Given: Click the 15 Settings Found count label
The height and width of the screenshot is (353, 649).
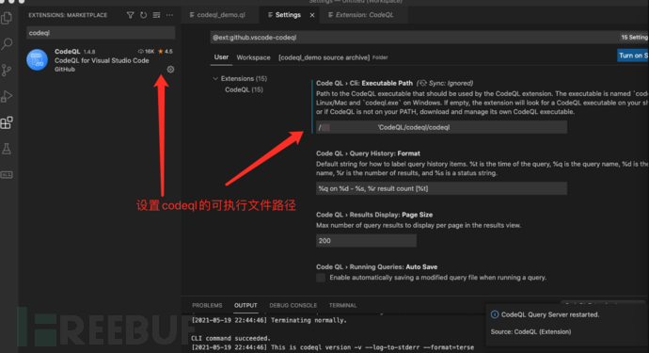Looking at the screenshot, I should [634, 38].
